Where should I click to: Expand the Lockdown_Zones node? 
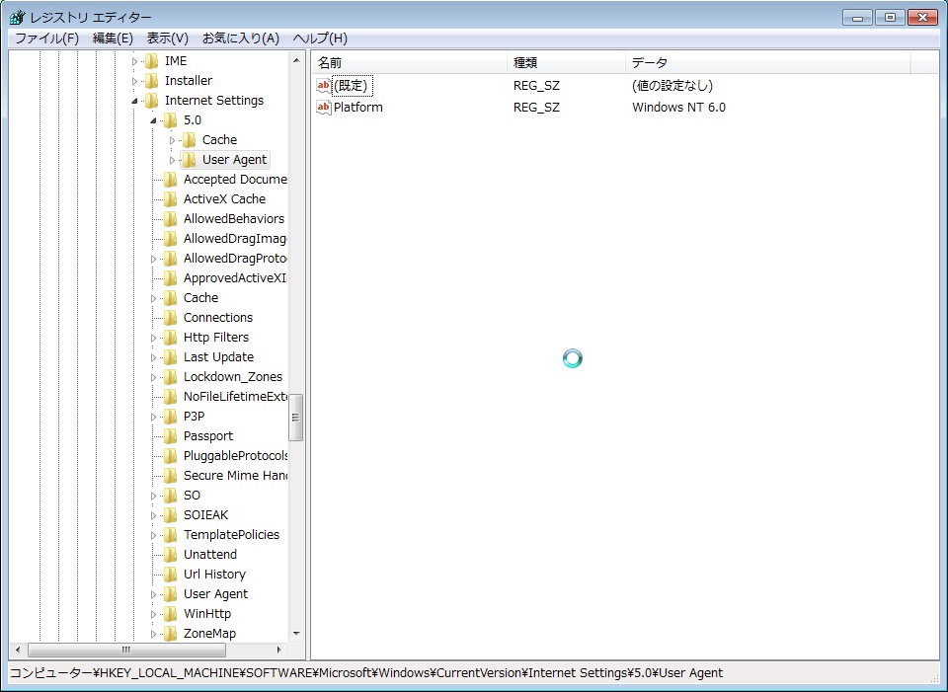(153, 377)
